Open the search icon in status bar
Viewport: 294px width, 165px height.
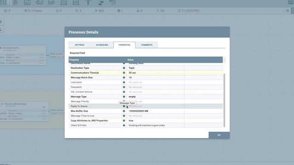(x=288, y=11)
